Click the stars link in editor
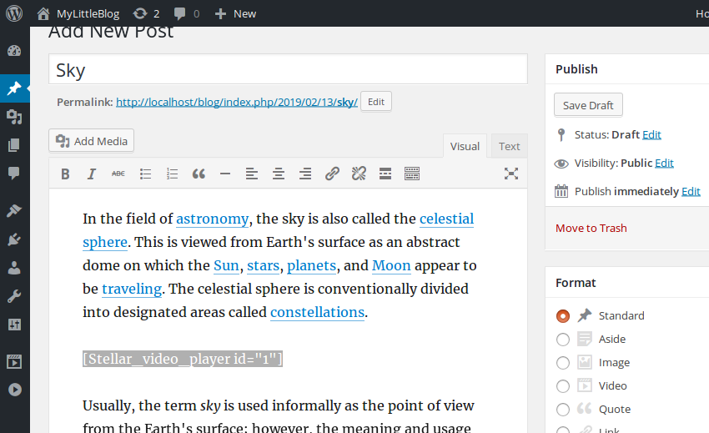Image resolution: width=709 pixels, height=433 pixels. click(x=263, y=265)
